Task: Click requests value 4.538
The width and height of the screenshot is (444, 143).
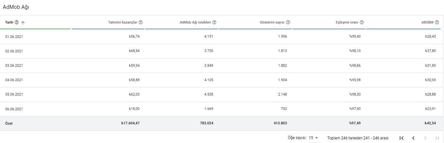Action: pyautogui.click(x=209, y=94)
